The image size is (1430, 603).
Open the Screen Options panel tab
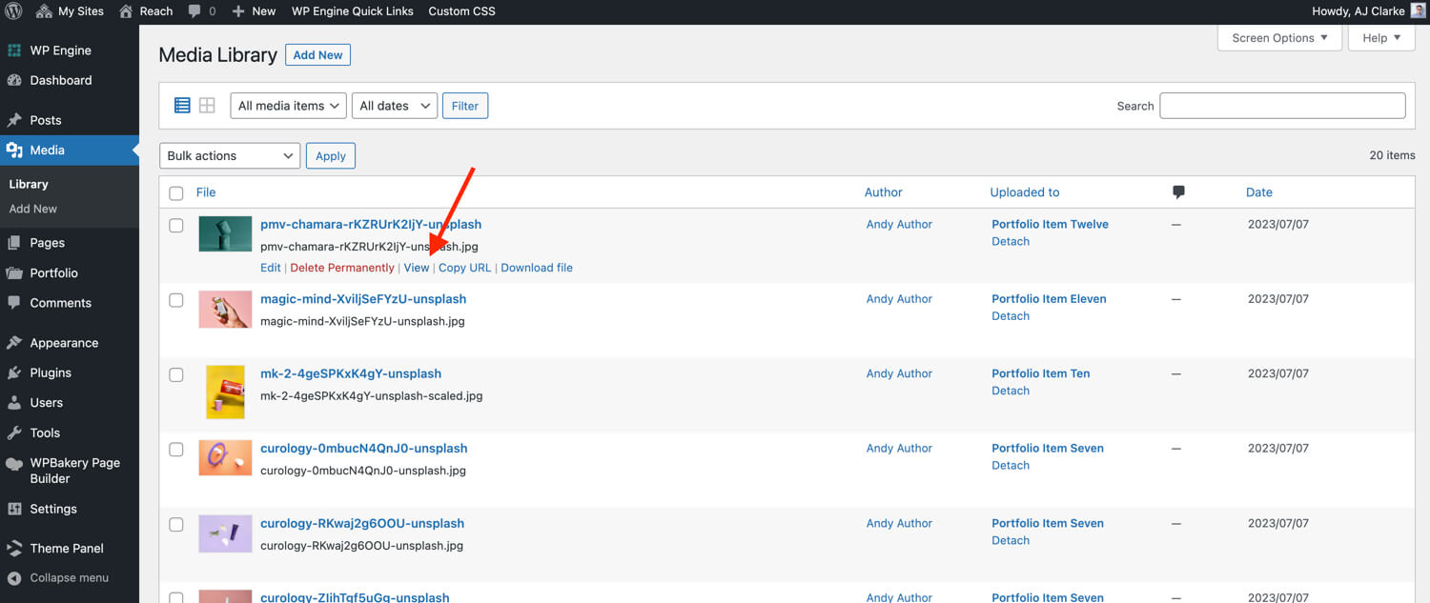[x=1279, y=38]
